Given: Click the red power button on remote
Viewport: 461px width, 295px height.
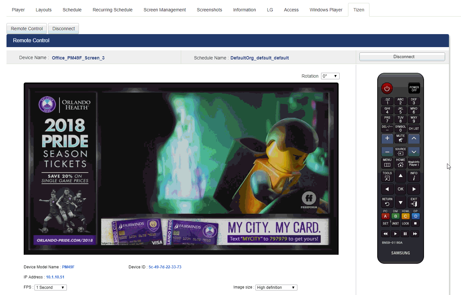Looking at the screenshot, I should coord(387,88).
